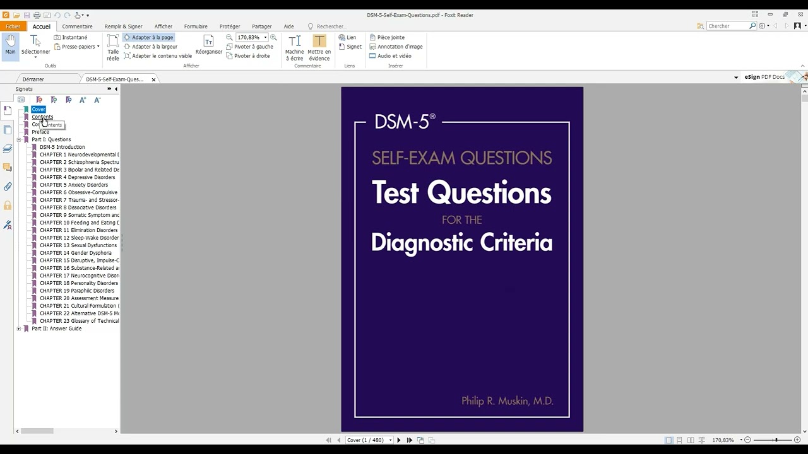The width and height of the screenshot is (808, 454).
Task: Open the Pages thumbnails side panel
Action: click(x=8, y=129)
